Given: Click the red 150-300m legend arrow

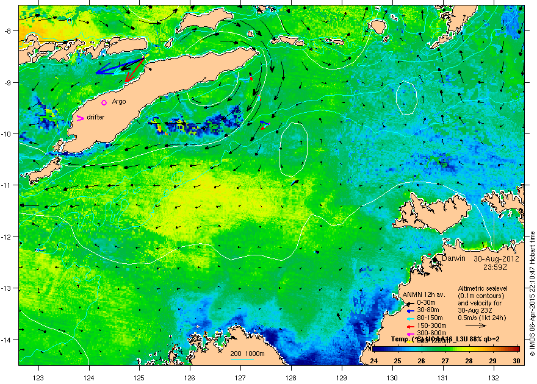Looking at the screenshot, I should click(x=411, y=326).
